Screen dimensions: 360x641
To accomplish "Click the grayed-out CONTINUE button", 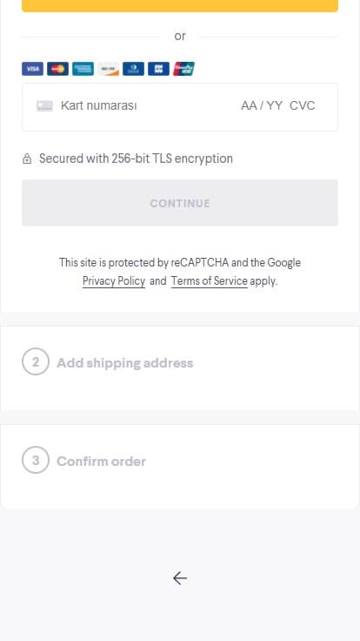I will [x=180, y=203].
